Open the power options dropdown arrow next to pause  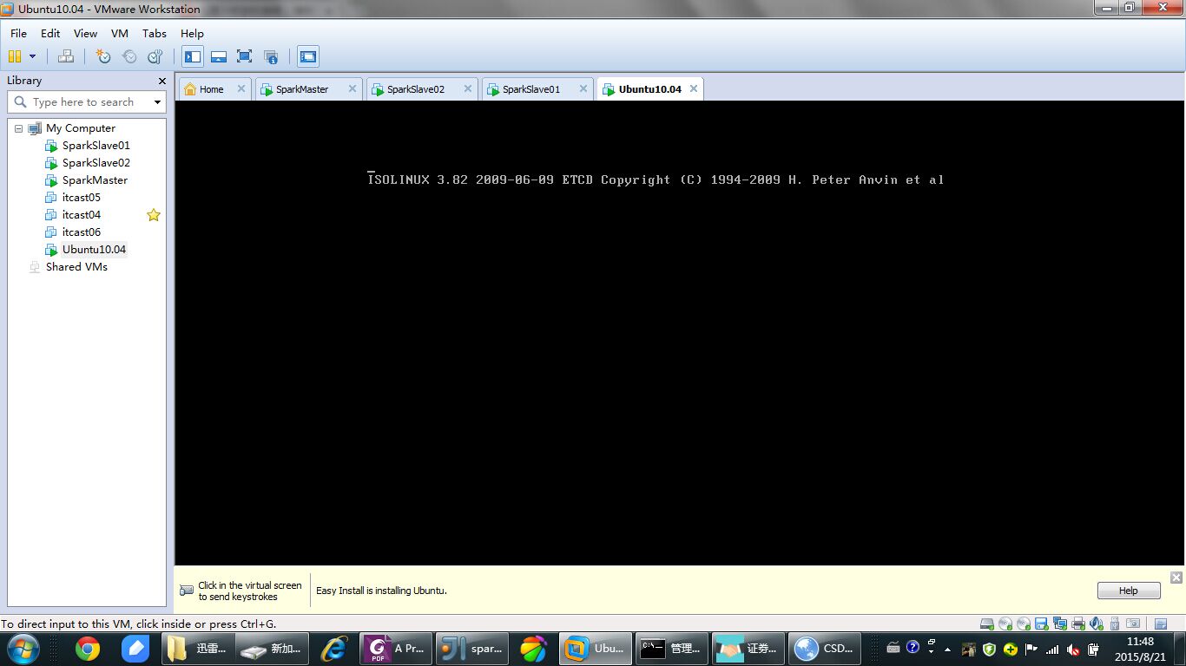tap(33, 56)
